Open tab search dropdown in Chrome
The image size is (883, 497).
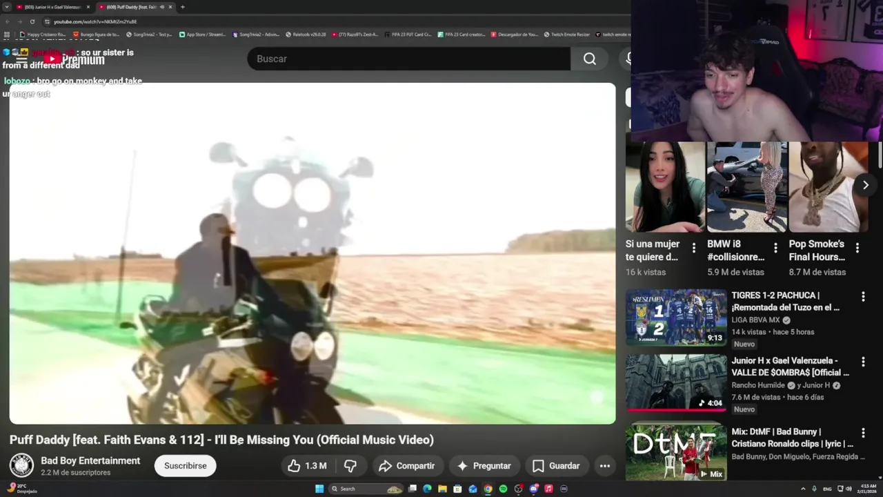(x=6, y=7)
